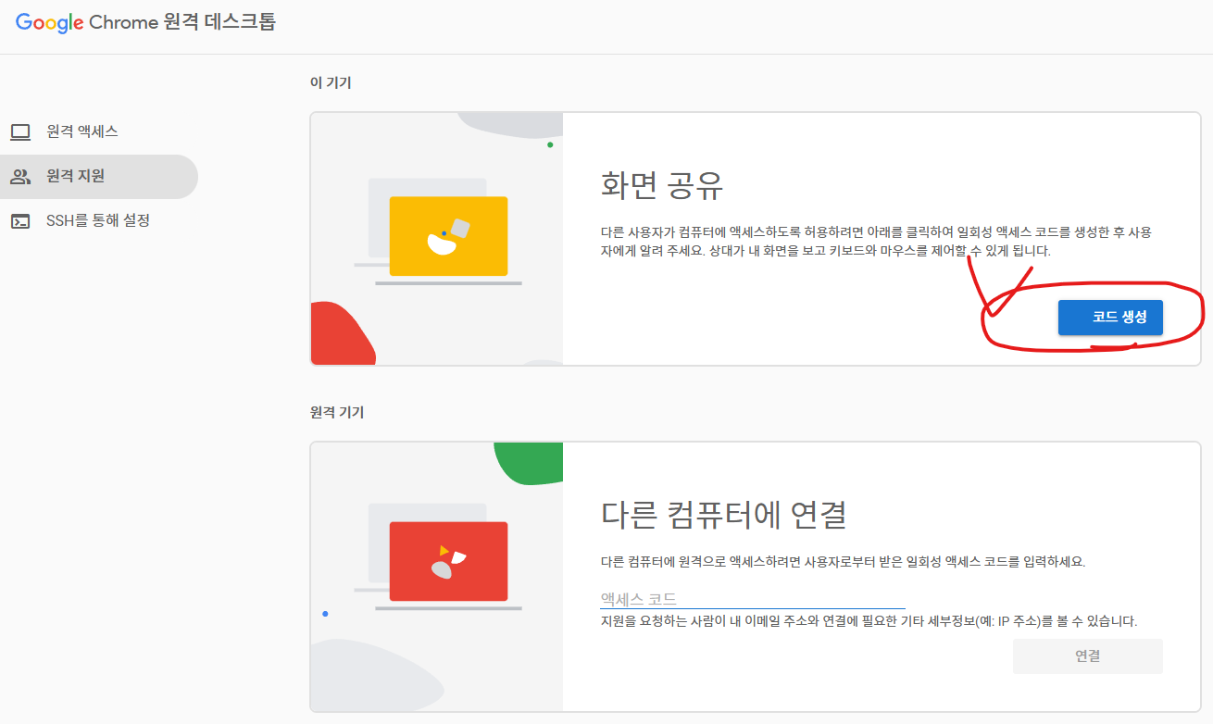This screenshot has width=1213, height=724.
Task: Click the yellow screen-share illustration
Action: 448,236
